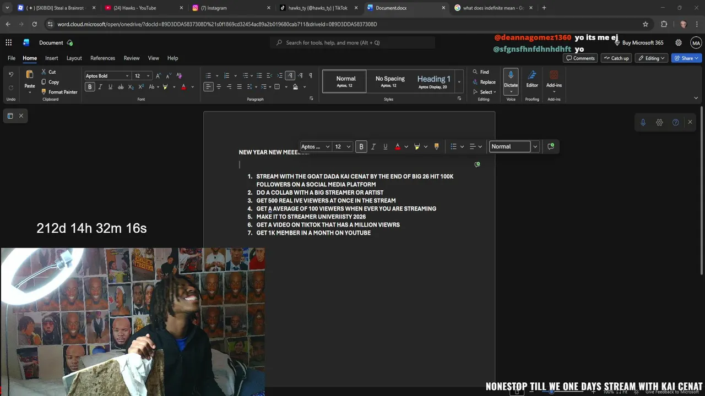
Task: Click the Paste clipboard icon
Action: coord(30,75)
